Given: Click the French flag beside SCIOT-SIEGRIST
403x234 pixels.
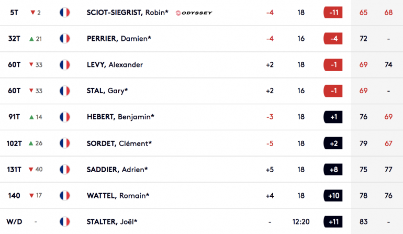Looking at the screenshot, I should point(65,13).
